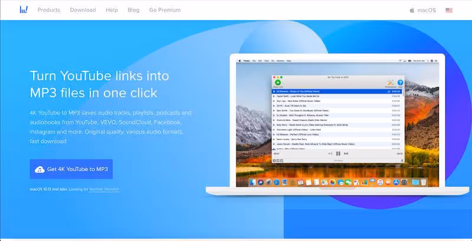
Task: Click the pause button in app preview player
Action: click(338, 154)
